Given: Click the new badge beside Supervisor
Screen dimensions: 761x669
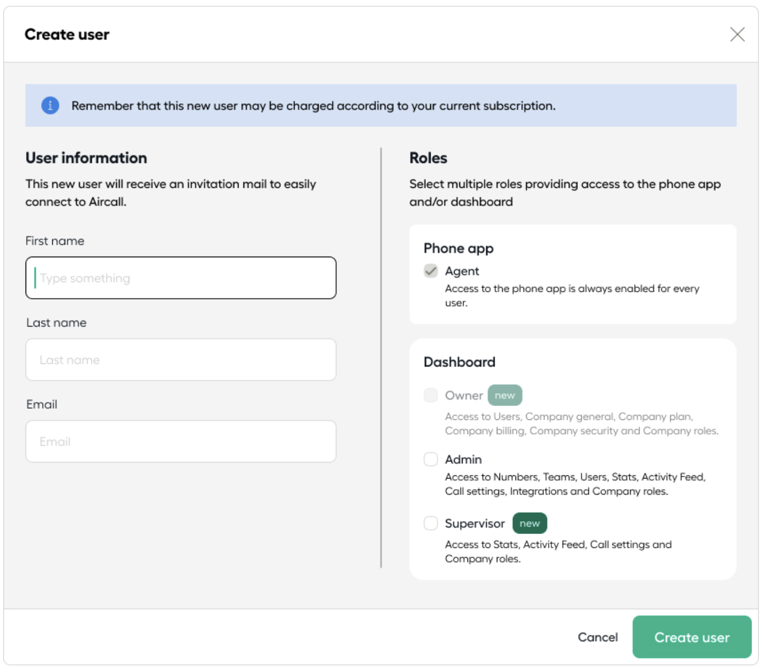Looking at the screenshot, I should tap(530, 523).
